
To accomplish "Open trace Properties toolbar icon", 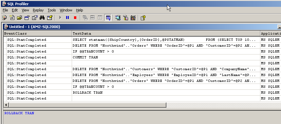I will 34,18.
